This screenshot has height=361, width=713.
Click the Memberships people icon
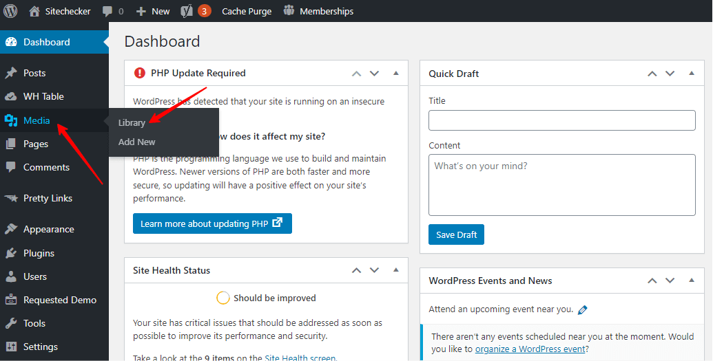point(289,11)
